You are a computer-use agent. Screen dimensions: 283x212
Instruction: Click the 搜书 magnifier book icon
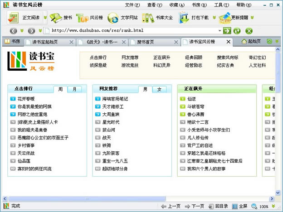pyautogui.click(x=56, y=18)
